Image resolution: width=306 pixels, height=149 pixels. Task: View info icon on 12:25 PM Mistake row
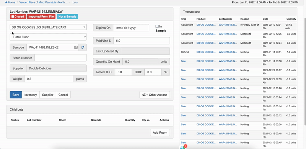250,34
